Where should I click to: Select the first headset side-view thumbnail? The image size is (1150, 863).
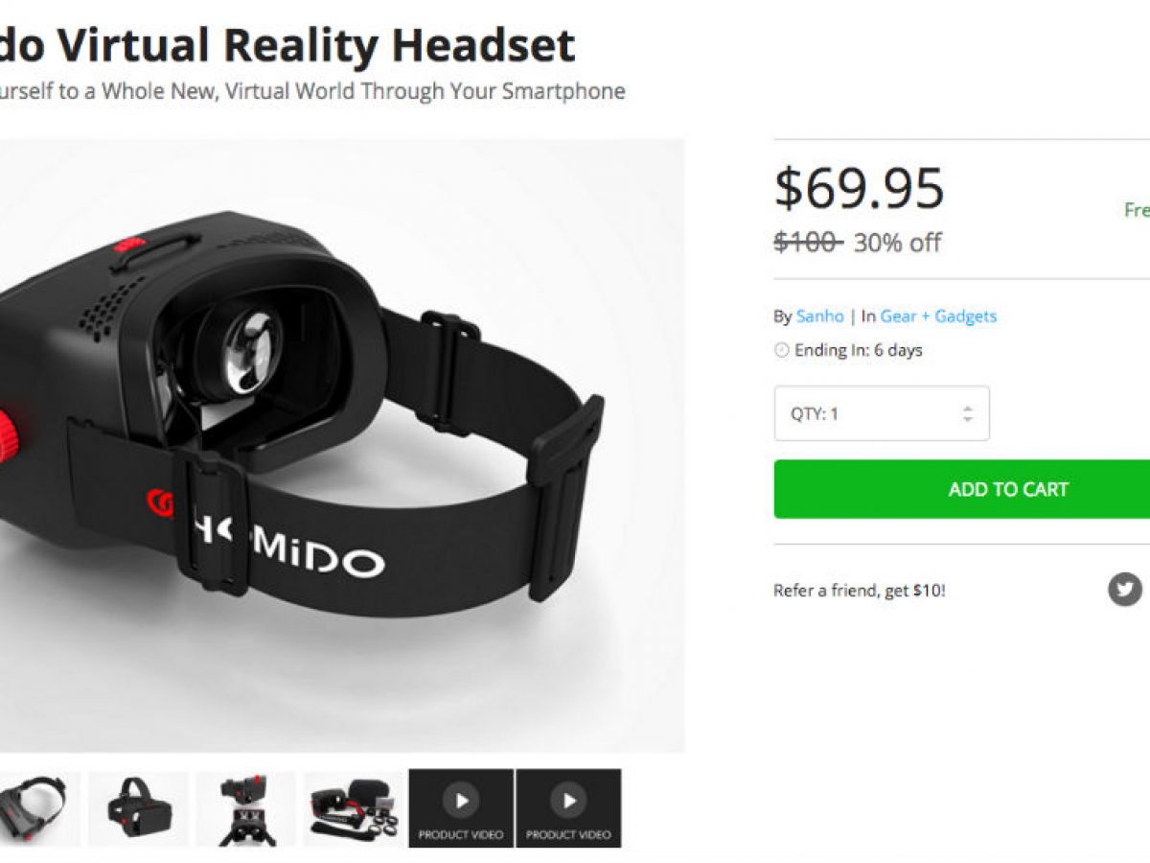pos(35,808)
